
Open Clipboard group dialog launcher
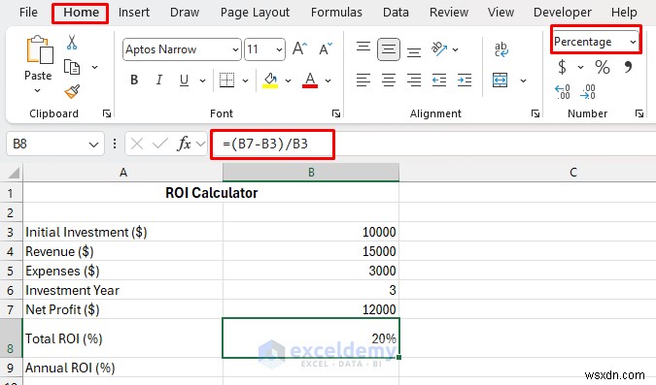click(107, 113)
